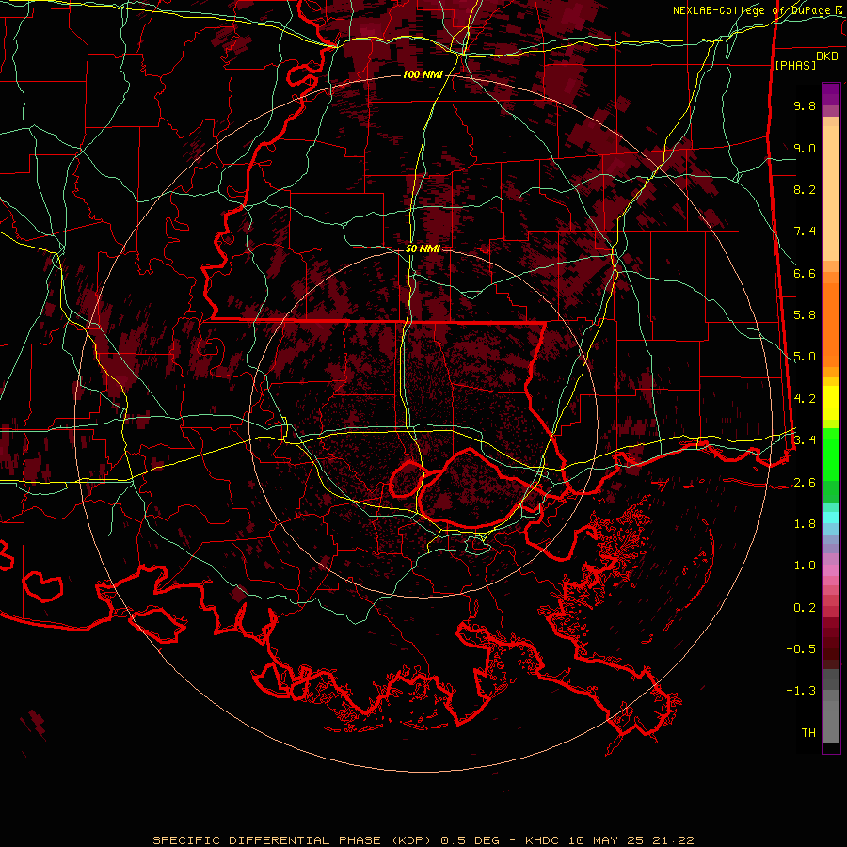
Task: Click the cyan segment of the color bar
Action: click(831, 518)
